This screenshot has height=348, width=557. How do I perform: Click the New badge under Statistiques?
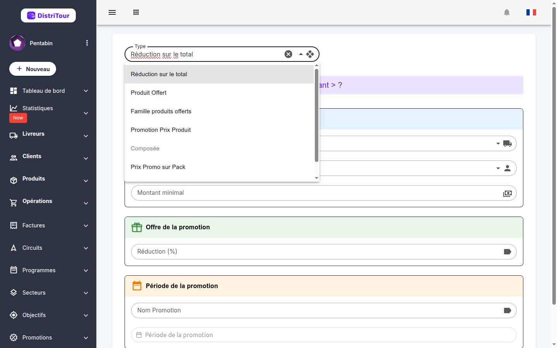coord(18,118)
